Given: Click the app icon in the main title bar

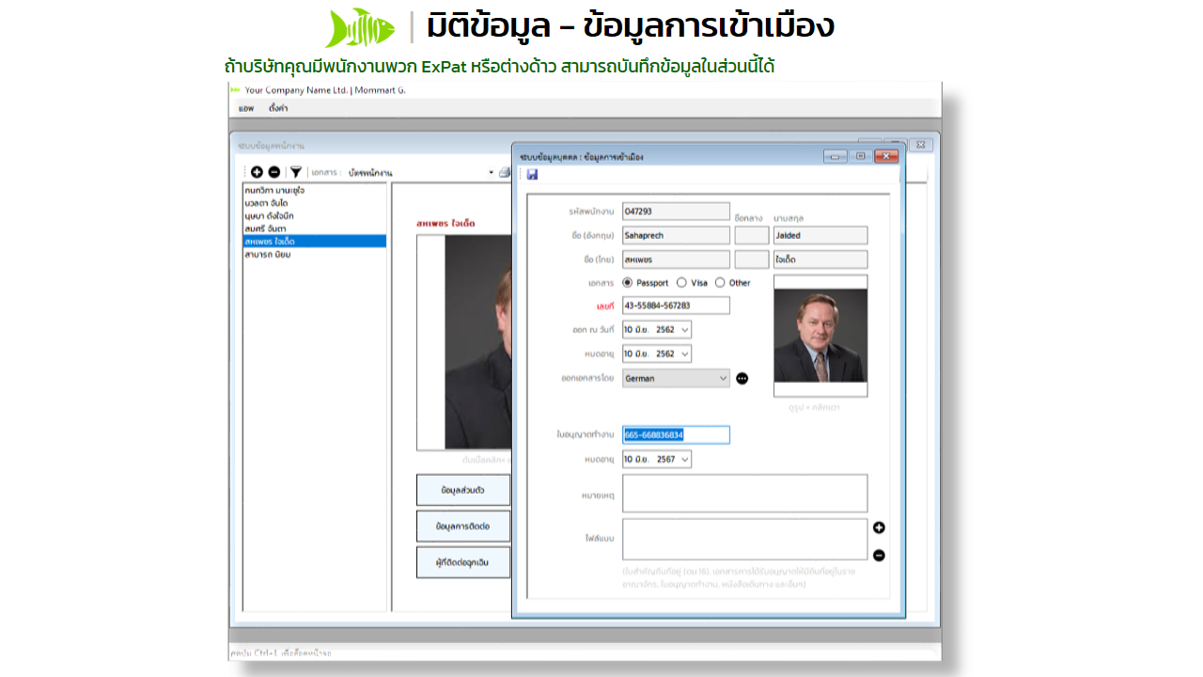Looking at the screenshot, I should 235,90.
